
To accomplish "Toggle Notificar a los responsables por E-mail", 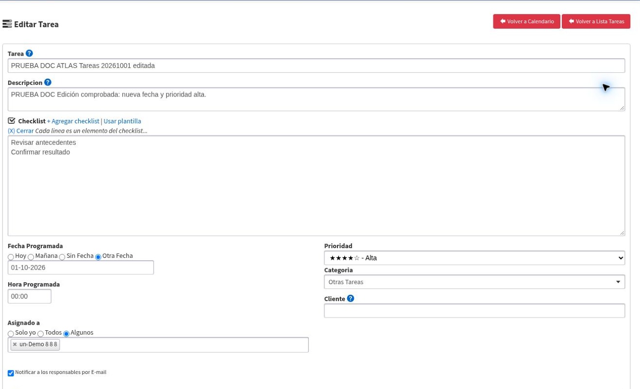I will 11,373.
